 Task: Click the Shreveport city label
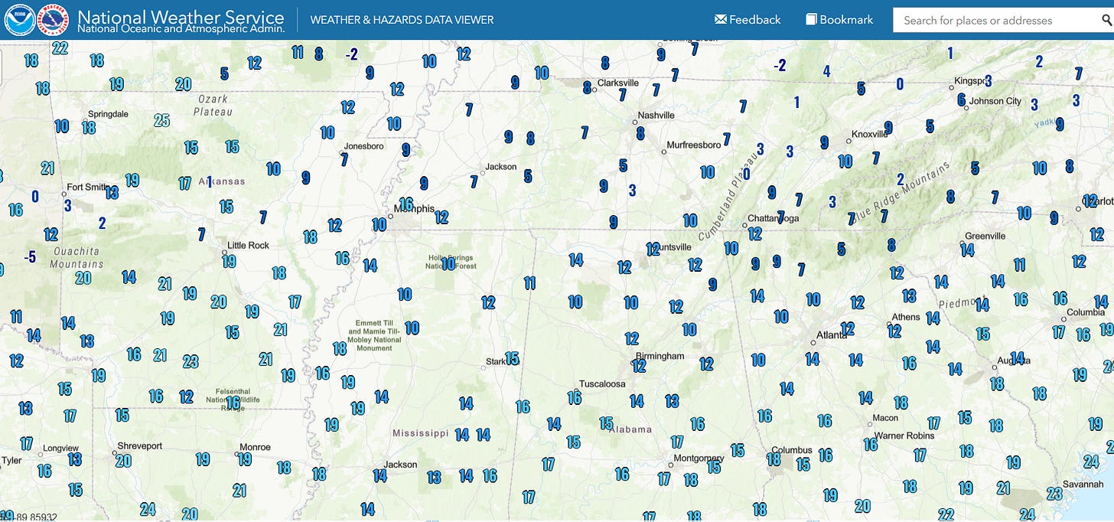139,445
